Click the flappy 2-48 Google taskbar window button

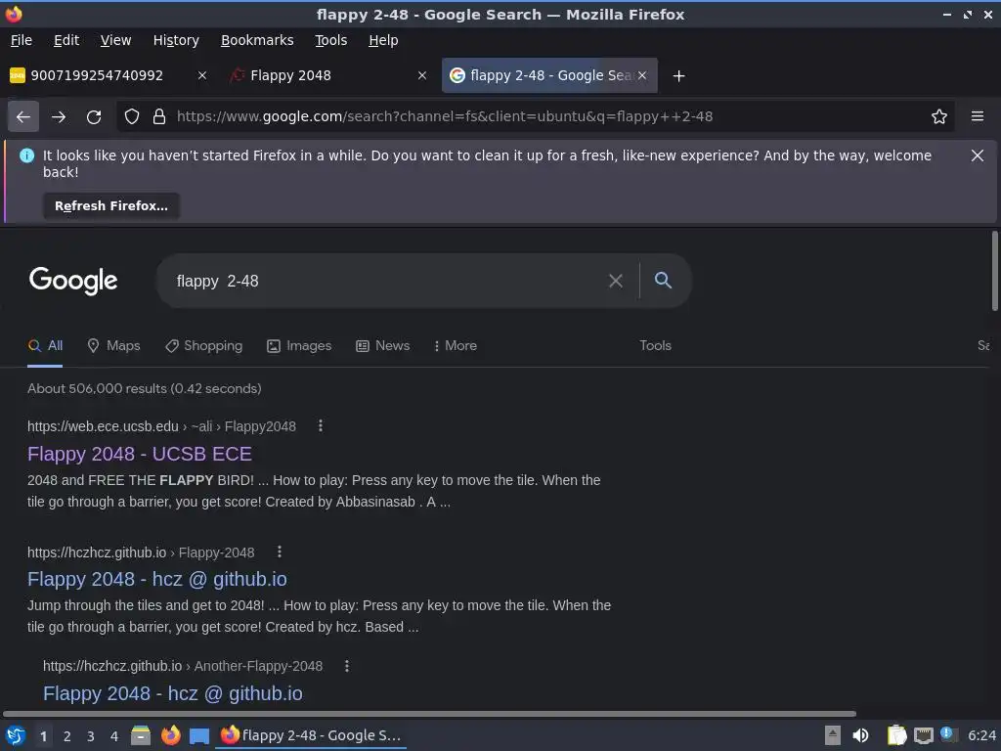point(312,735)
